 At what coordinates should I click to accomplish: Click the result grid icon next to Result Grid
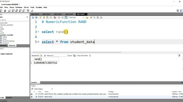coord(41,56)
